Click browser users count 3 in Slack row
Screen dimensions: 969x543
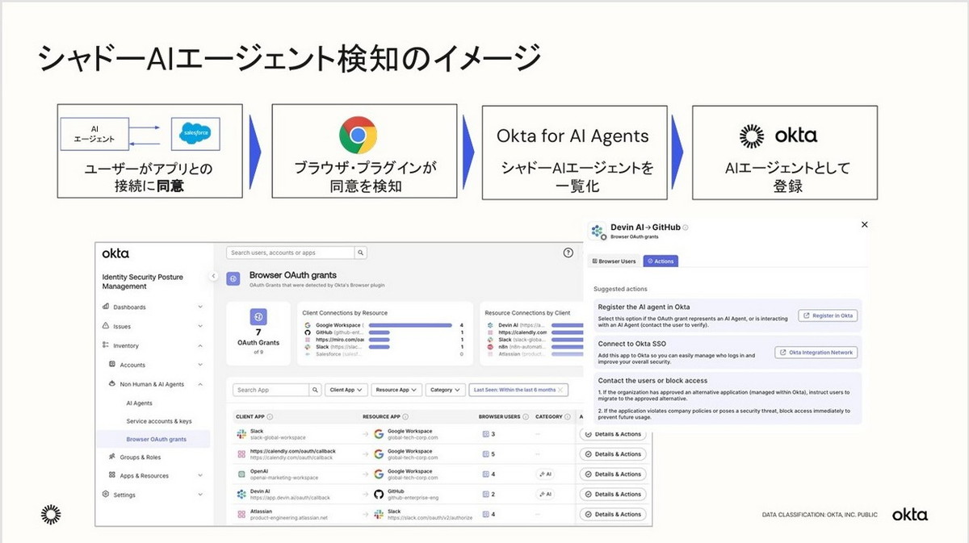[489, 434]
